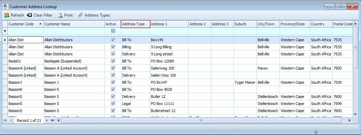The width and height of the screenshot is (361, 135).
Task: Open the Address Types tag icon
Action: pos(80,15)
